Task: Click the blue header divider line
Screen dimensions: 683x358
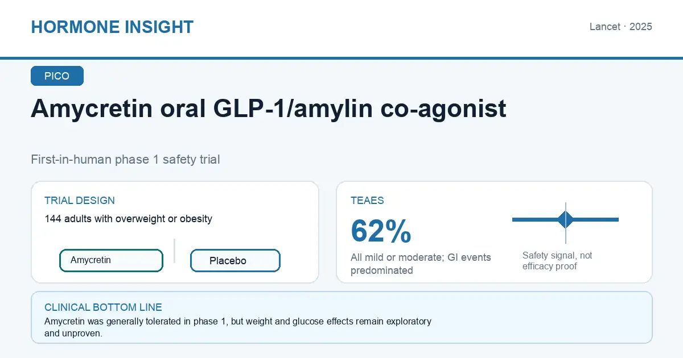Action: [x=341, y=58]
